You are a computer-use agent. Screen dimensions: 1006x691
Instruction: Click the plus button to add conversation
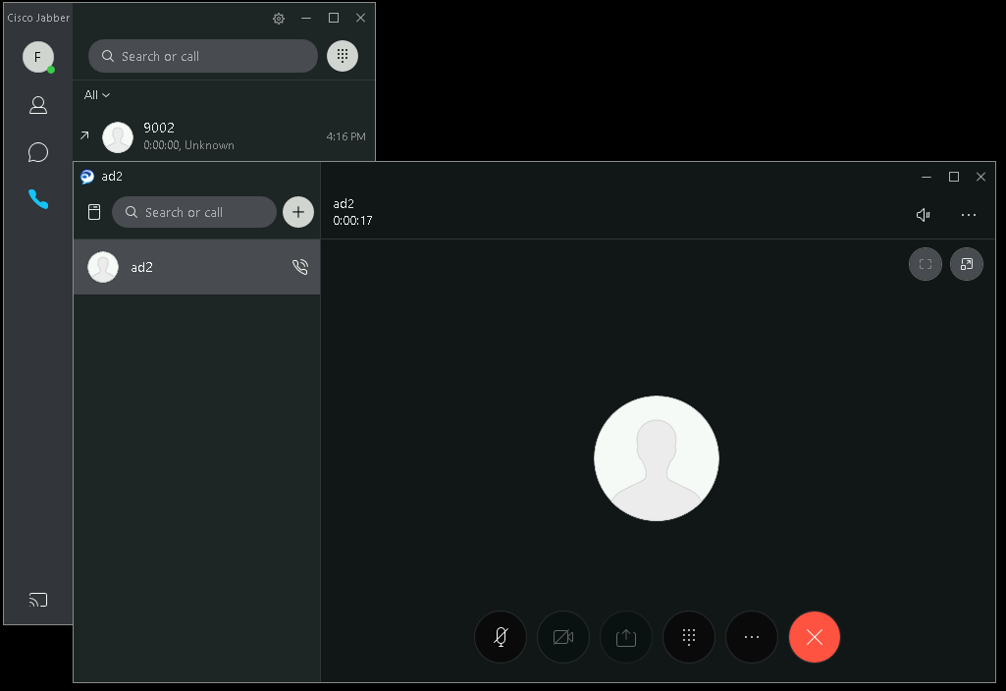298,212
